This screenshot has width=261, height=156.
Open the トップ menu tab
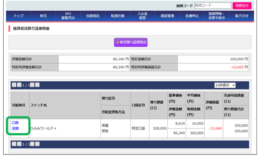coord(18,16)
